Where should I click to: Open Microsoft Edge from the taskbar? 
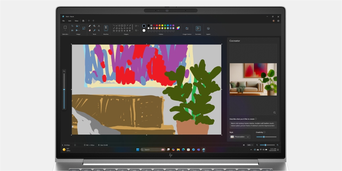click(183, 150)
